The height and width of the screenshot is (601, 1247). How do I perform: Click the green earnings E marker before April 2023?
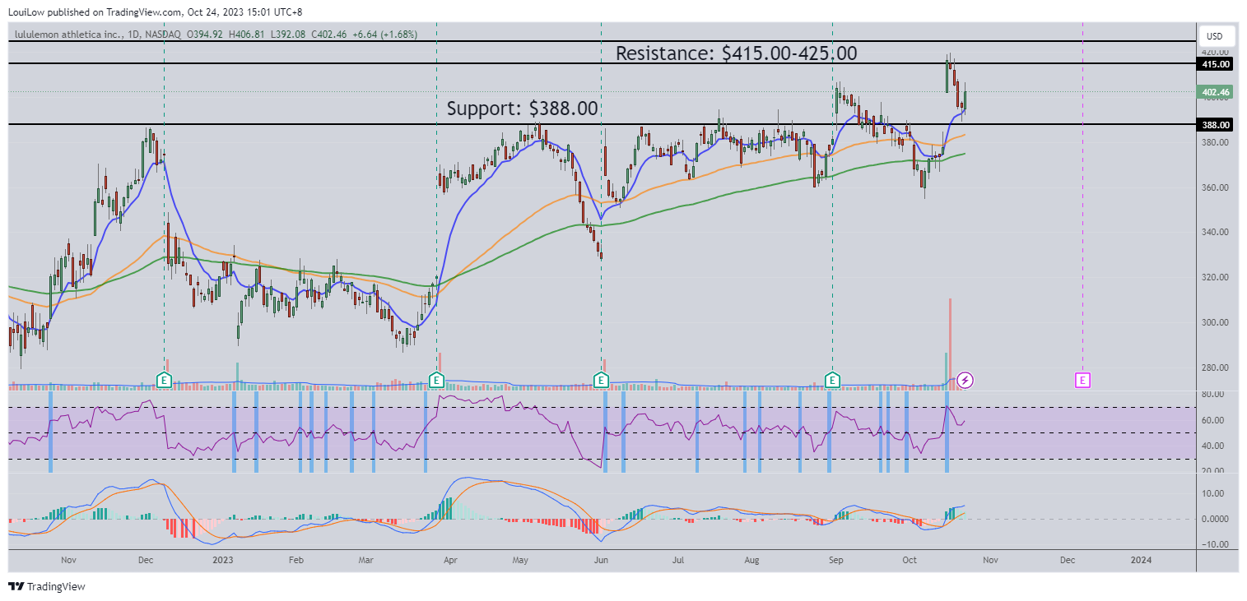point(436,380)
